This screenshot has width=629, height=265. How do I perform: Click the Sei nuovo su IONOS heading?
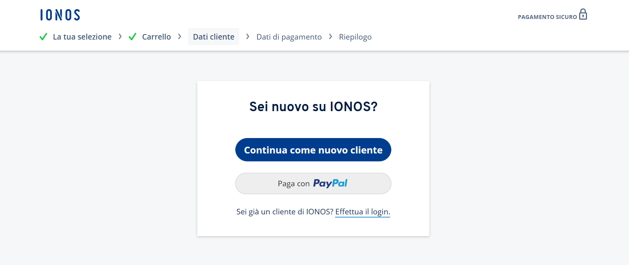313,106
